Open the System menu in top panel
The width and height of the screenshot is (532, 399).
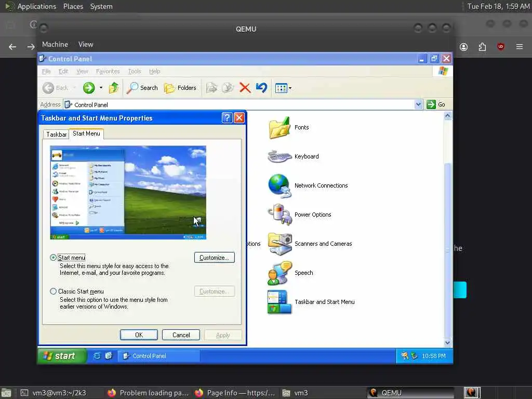[x=101, y=6]
